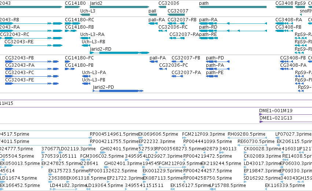Click EST label EP22232.3prime
Image resolution: width=312 pixels, height=191 pixels.
tap(157, 142)
